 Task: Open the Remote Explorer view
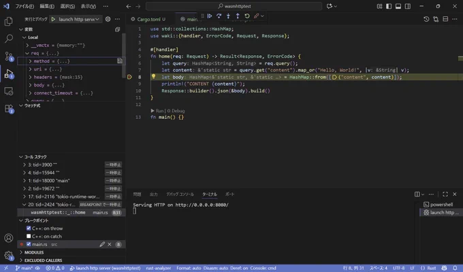[x=9, y=91]
